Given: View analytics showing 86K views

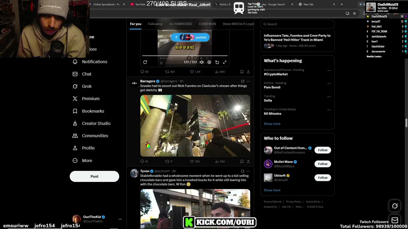Looking at the screenshot, I should tap(220, 72).
